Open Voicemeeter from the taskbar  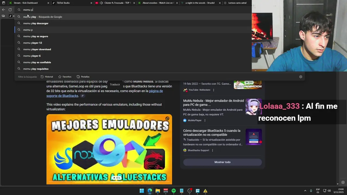point(166,191)
